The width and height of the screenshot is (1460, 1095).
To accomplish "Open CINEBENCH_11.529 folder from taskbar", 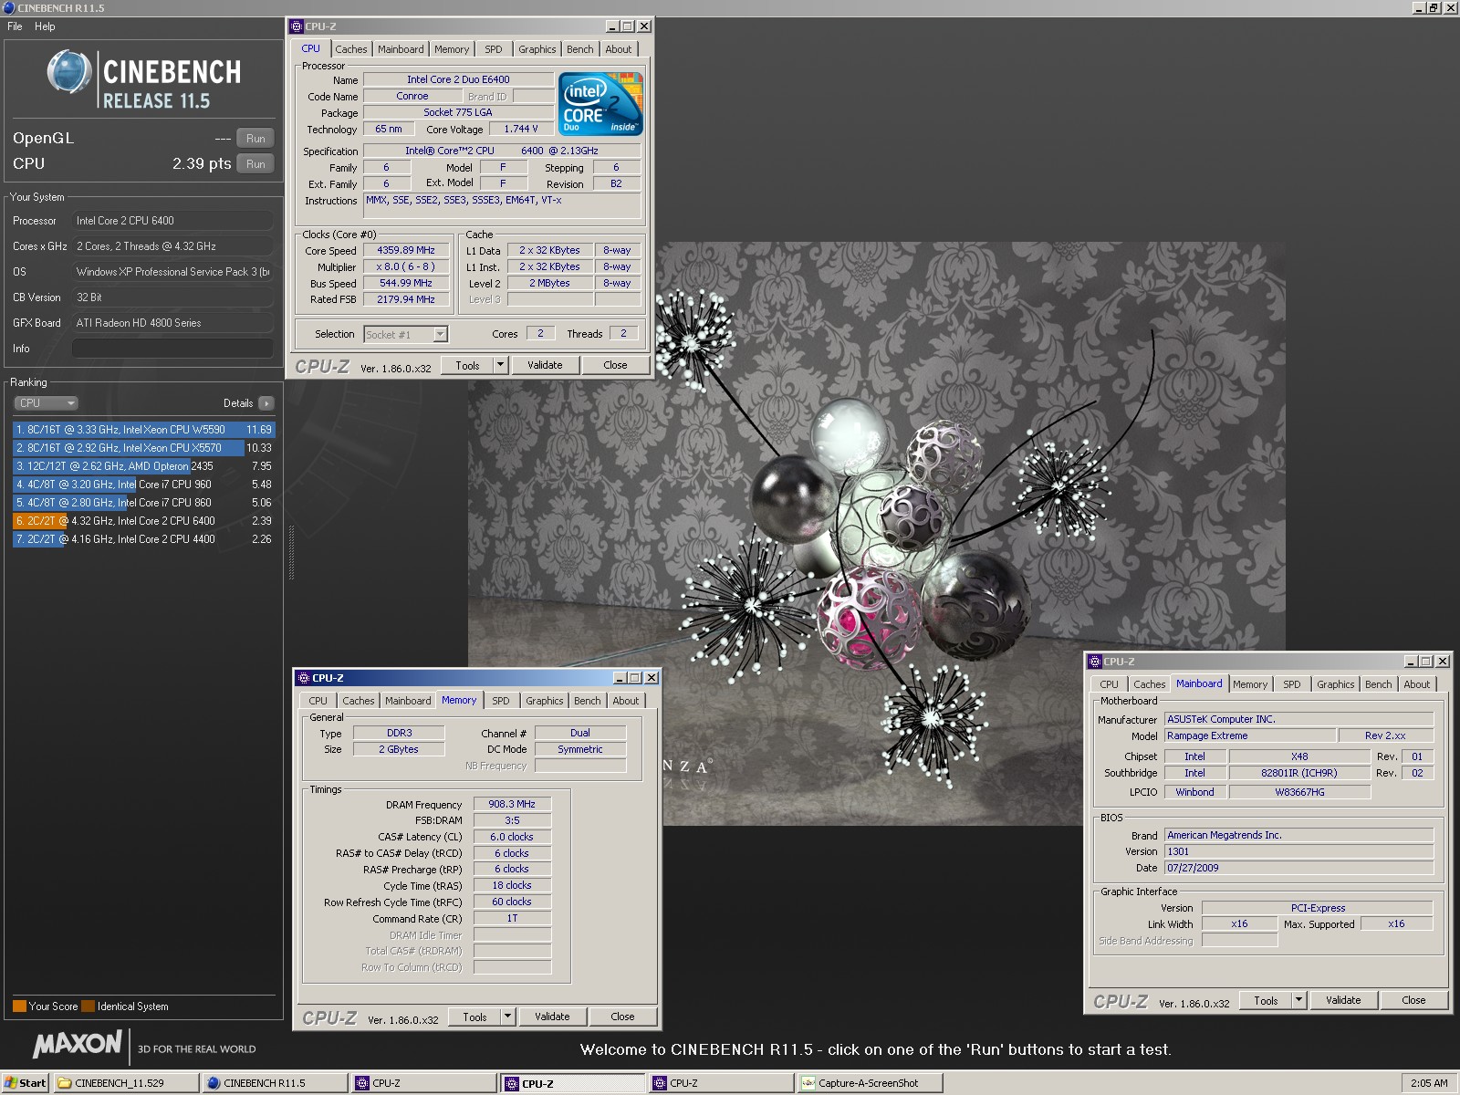I will 127,1083.
